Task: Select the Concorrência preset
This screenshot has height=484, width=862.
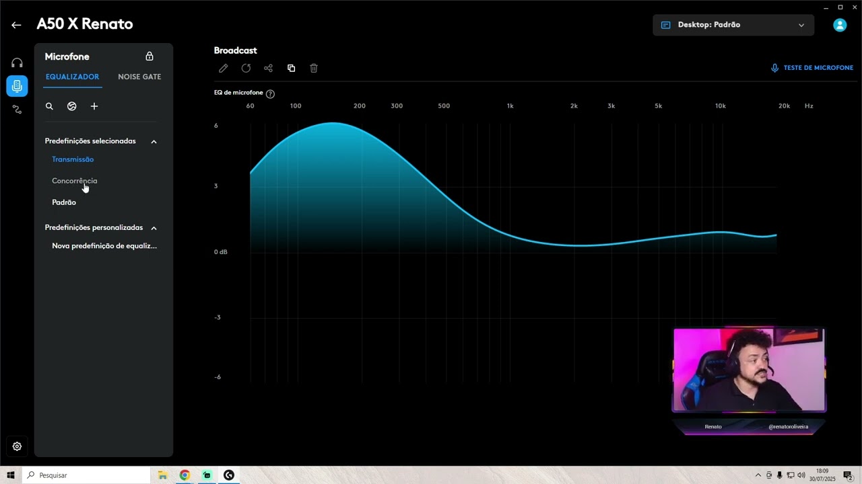Action: [75, 181]
